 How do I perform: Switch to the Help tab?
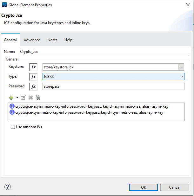point(68,40)
